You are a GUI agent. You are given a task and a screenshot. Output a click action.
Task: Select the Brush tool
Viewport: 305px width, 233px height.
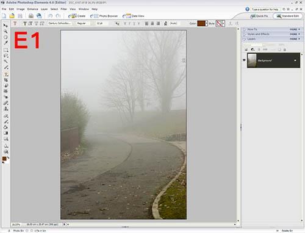click(x=5, y=121)
